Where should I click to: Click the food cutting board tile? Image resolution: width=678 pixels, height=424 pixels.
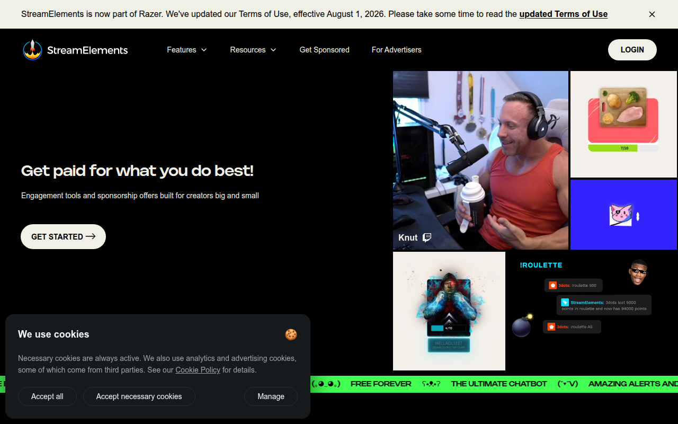click(623, 124)
